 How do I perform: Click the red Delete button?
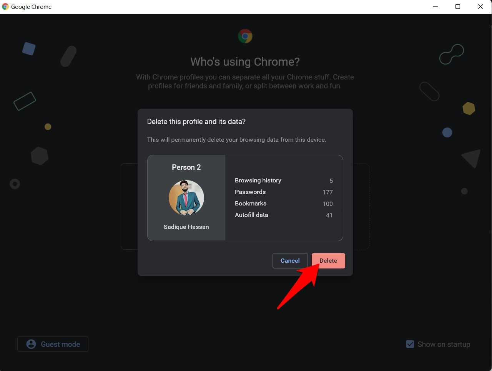coord(328,261)
